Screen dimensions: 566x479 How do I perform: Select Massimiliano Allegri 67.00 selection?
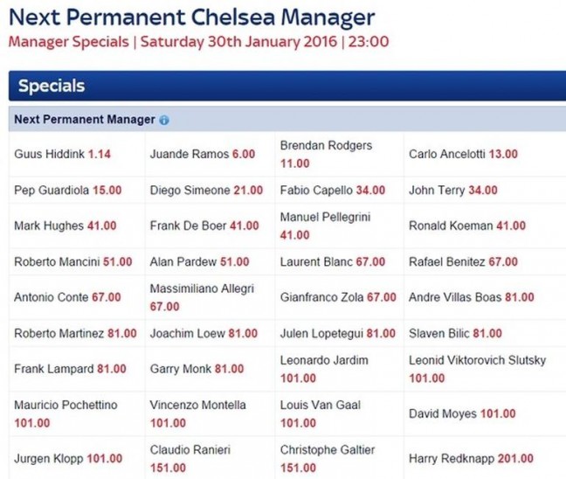(164, 307)
